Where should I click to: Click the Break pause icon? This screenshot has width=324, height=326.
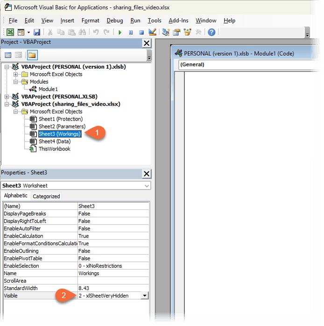point(131,32)
